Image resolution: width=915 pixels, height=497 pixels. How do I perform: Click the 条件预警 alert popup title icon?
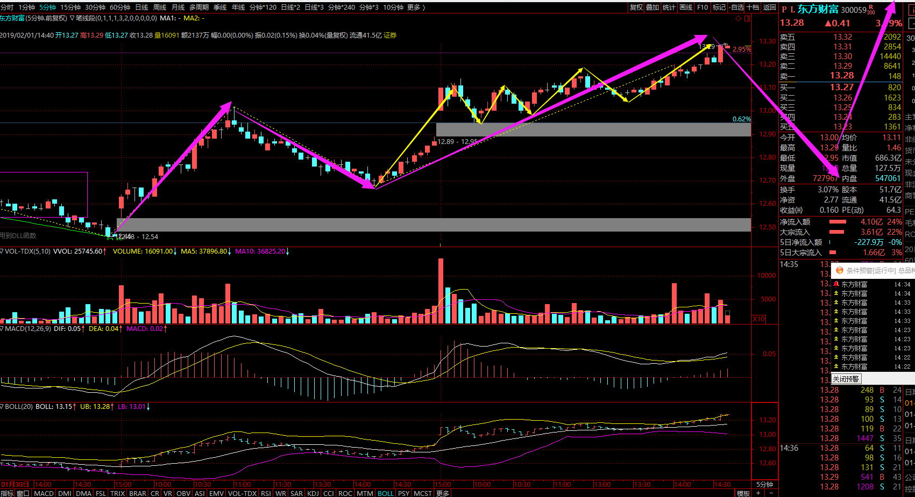(839, 270)
